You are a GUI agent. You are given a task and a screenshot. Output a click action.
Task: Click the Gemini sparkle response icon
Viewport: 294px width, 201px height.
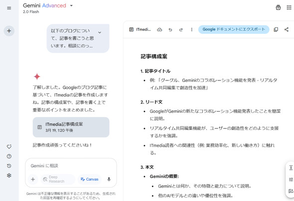[37, 76]
